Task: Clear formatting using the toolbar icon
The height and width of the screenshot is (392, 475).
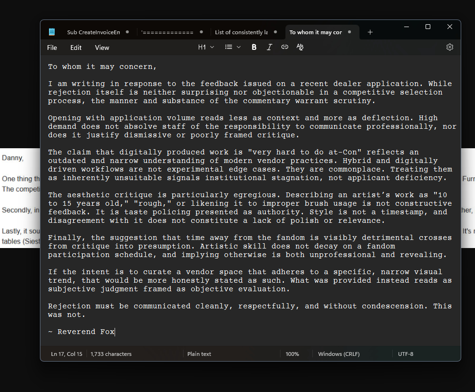Action: click(300, 47)
